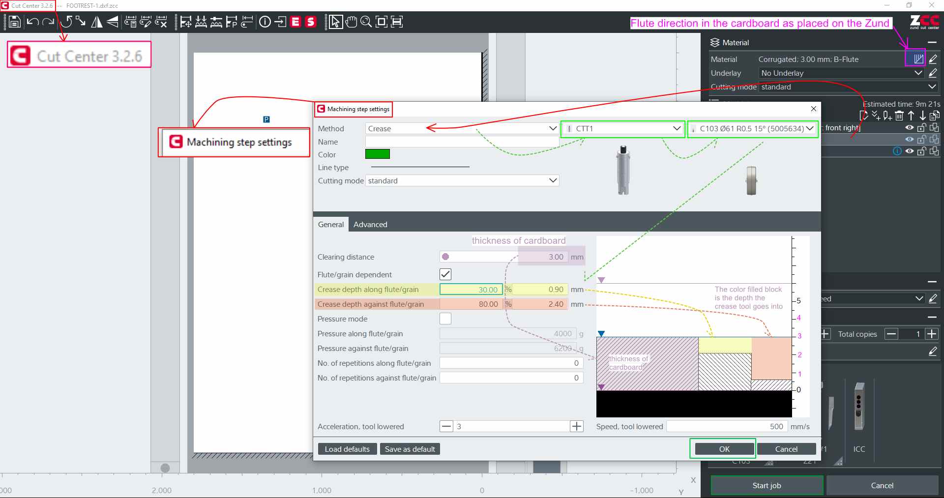Click the red S toolbar icon
This screenshot has height=498, width=944.
coord(311,22)
